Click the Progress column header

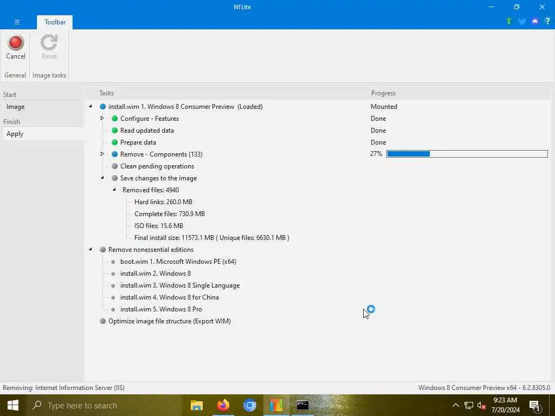383,93
